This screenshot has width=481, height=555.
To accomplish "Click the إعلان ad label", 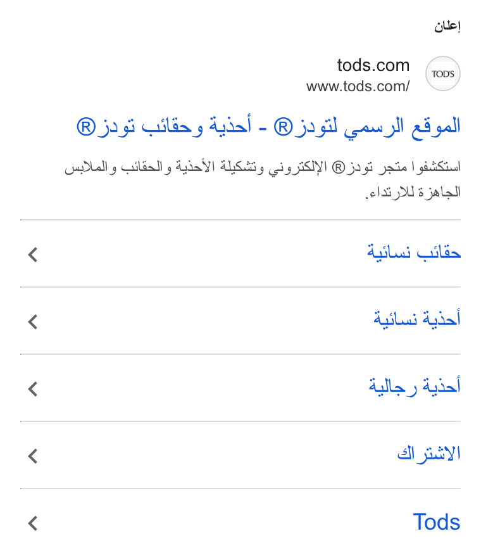I will click(447, 26).
